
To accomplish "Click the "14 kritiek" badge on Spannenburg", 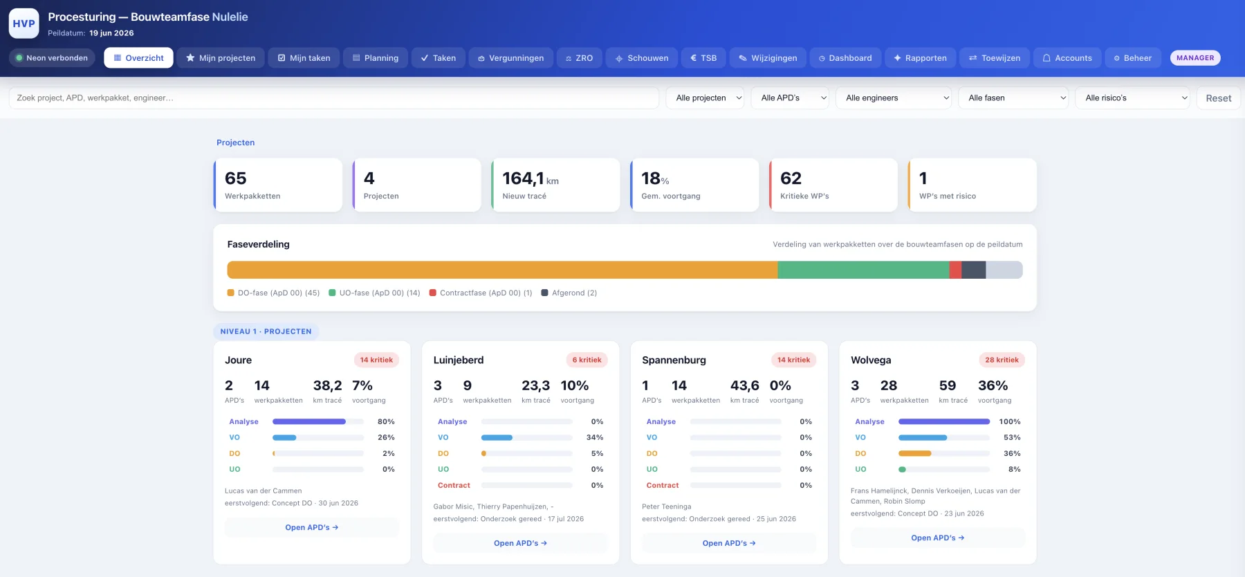I will click(793, 360).
